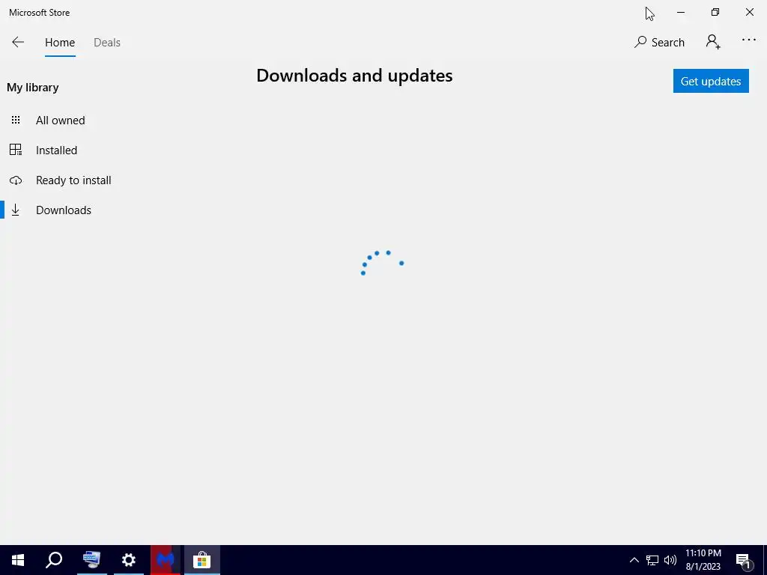
Task: Open Settings gear on taskbar
Action: tap(128, 560)
